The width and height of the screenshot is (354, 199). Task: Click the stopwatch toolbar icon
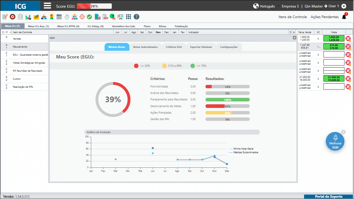pos(67,17)
